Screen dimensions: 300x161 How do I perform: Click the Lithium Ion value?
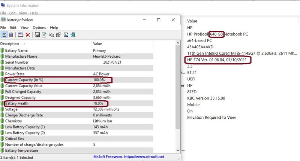(102, 121)
